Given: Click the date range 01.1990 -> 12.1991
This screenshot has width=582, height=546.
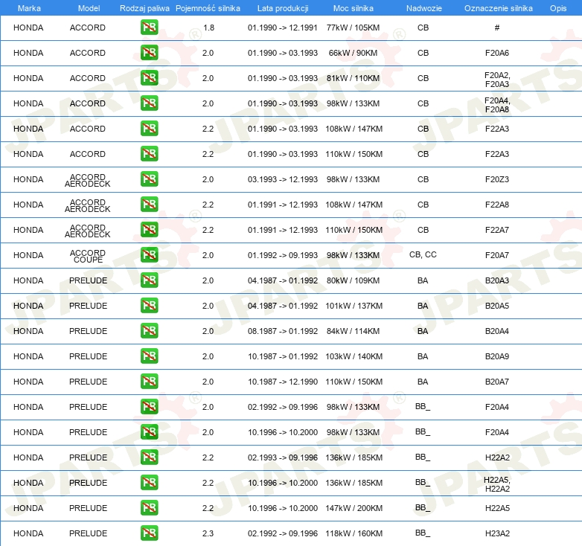Looking at the screenshot, I should click(283, 28).
